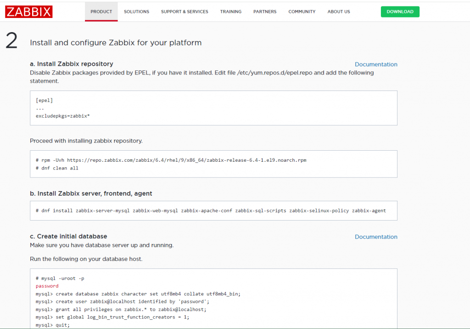Open Documentation link for Create initial database
Screen dimensions: 470x329
[376, 237]
